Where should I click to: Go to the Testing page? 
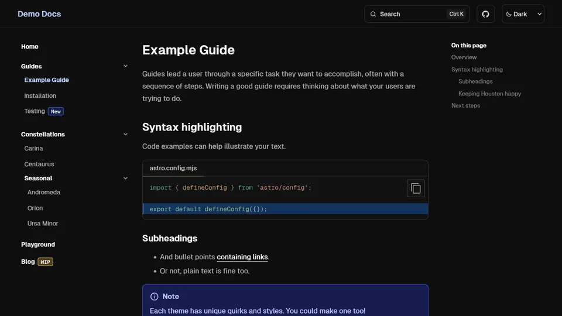[35, 111]
